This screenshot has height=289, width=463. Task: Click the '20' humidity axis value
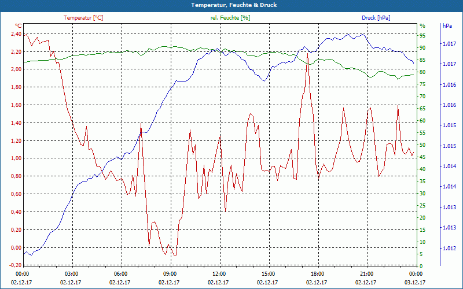point(422,218)
